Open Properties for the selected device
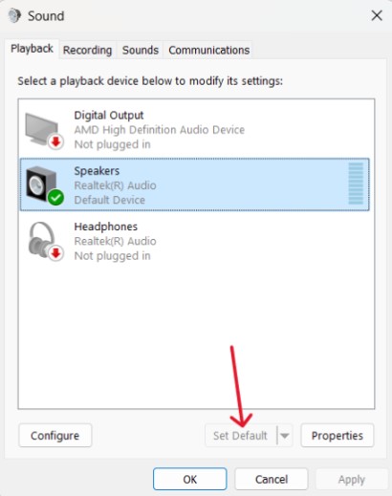The height and width of the screenshot is (496, 392). coord(338,435)
